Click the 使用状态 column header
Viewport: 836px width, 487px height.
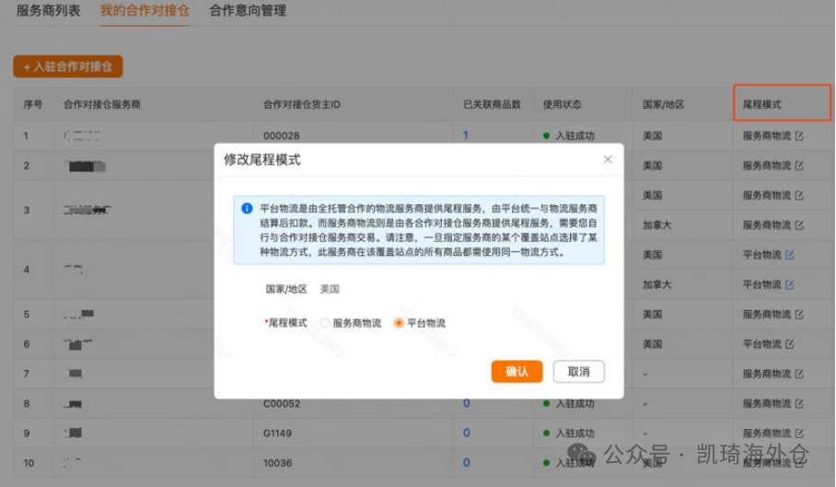[562, 104]
